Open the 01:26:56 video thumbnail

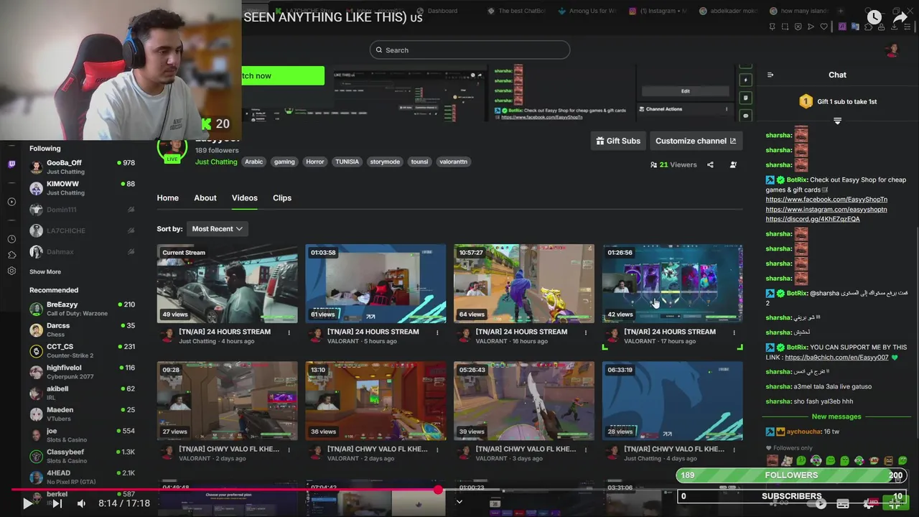coord(672,284)
